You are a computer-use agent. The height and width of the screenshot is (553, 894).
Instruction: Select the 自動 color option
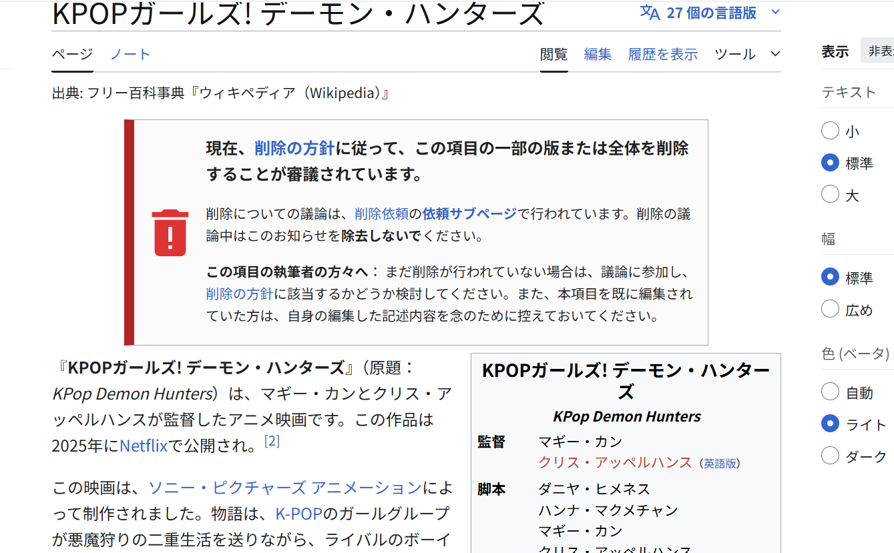click(830, 392)
